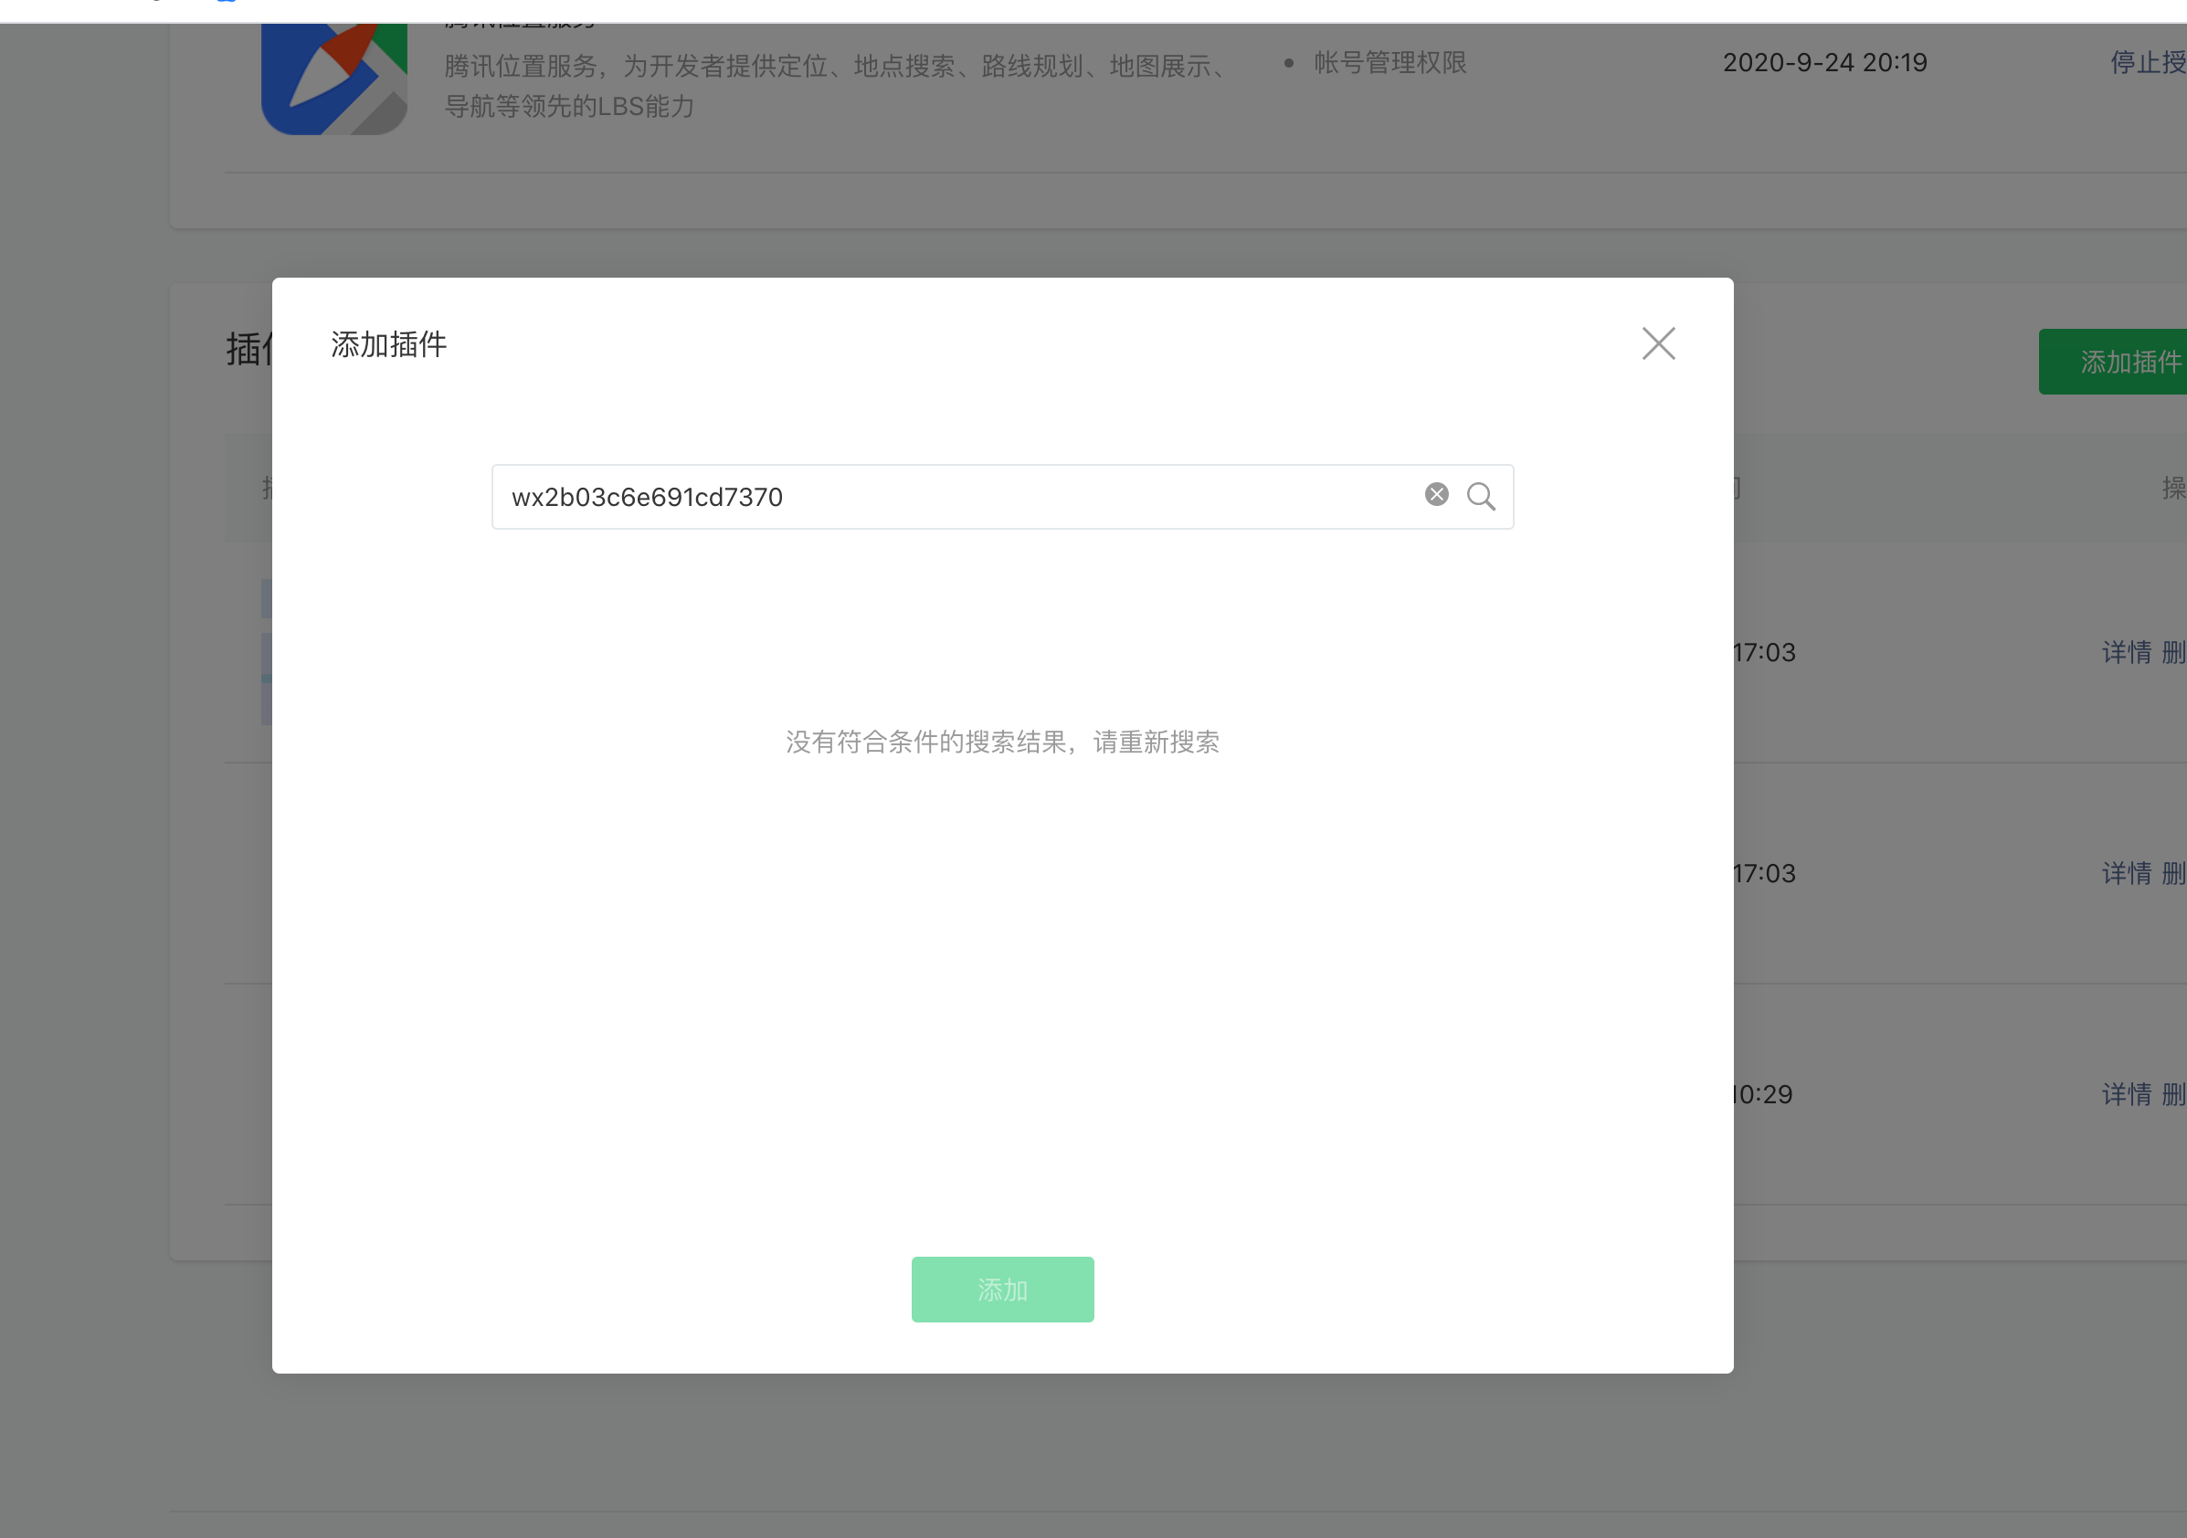Image resolution: width=2187 pixels, height=1538 pixels.
Task: Focus the plugin AppID search field
Action: [x=953, y=497]
